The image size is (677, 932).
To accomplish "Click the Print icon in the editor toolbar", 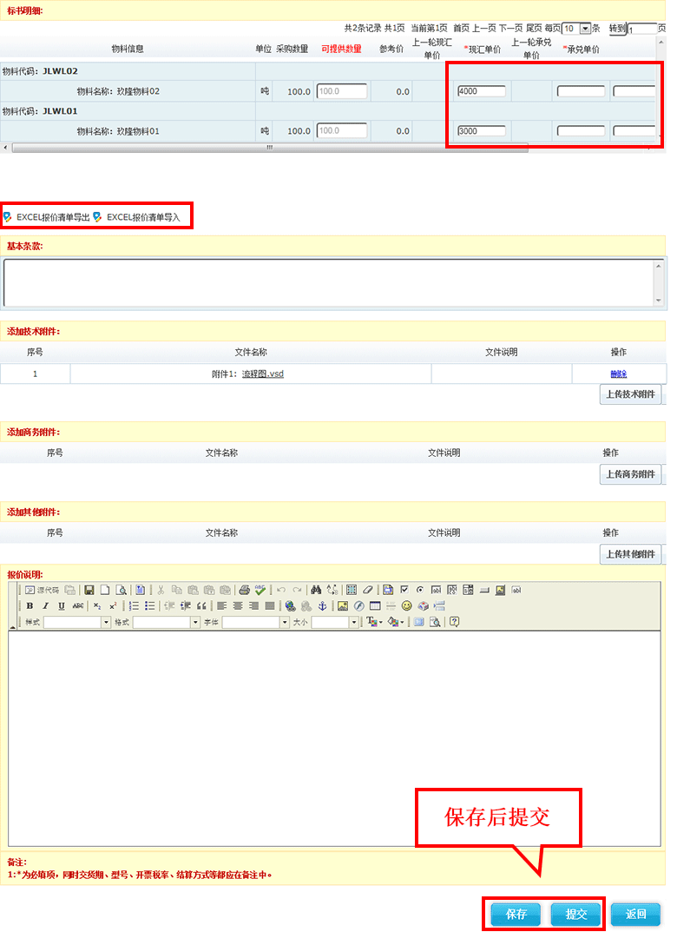I will (245, 590).
